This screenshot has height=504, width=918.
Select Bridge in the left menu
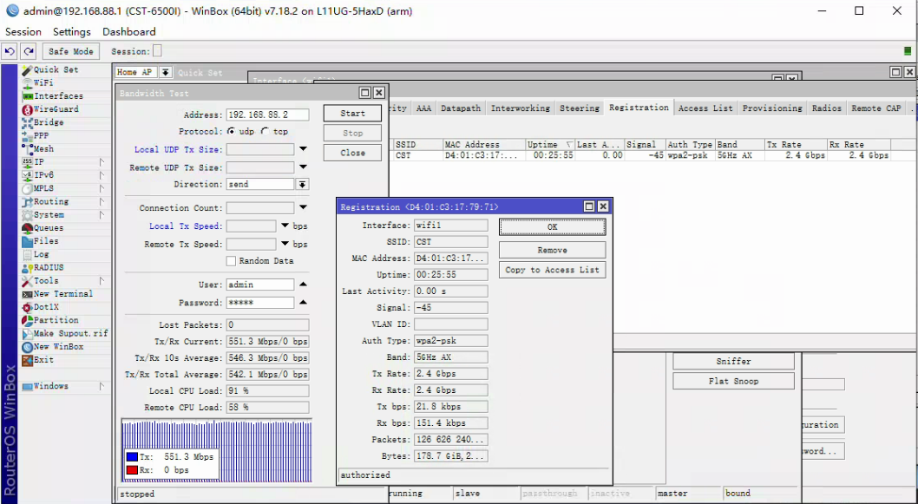(x=48, y=122)
